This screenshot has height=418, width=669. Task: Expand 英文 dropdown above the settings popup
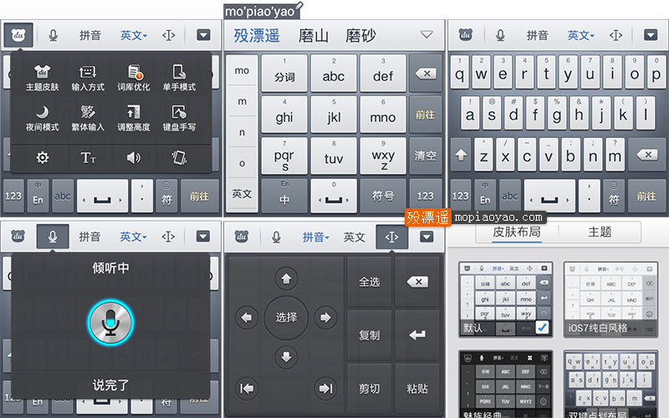[134, 35]
